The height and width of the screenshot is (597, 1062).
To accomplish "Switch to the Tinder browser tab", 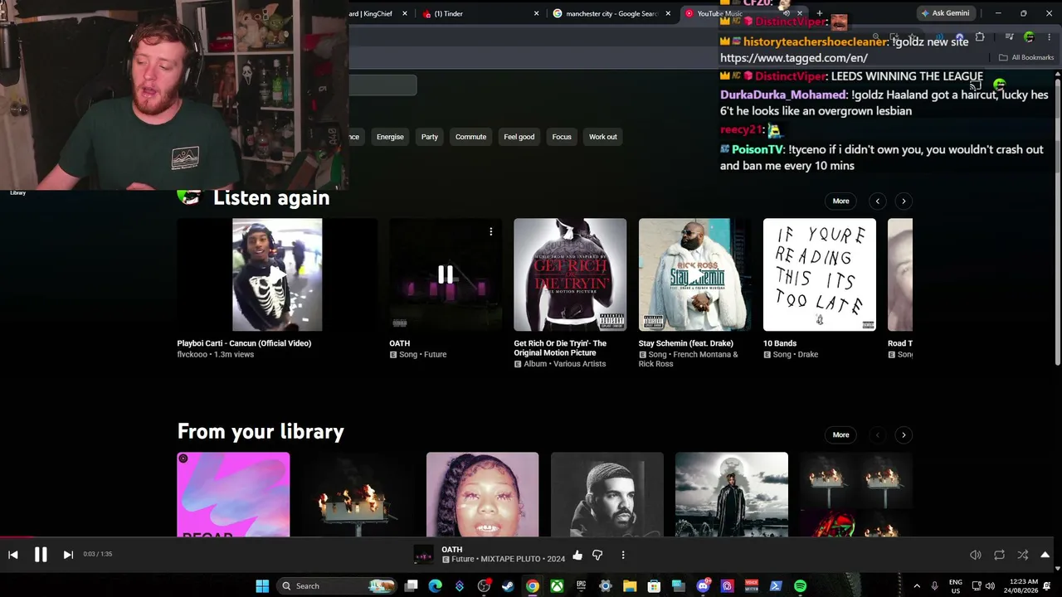I will [478, 14].
